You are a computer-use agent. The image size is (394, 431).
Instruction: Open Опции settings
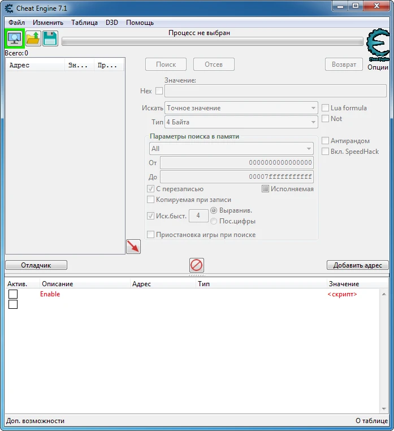tap(378, 67)
